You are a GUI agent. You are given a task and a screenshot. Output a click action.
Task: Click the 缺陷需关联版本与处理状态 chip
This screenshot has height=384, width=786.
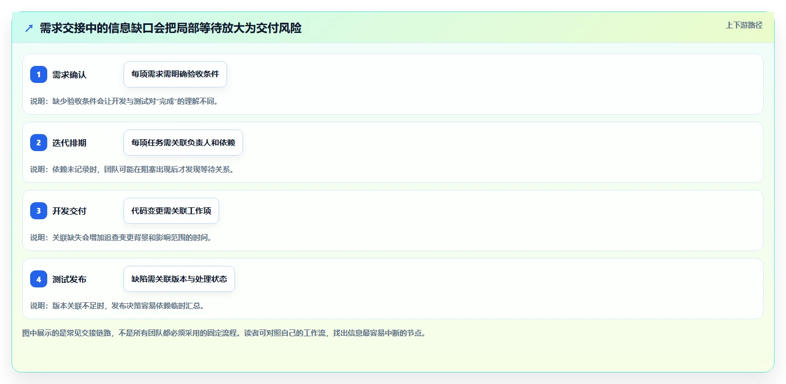click(x=179, y=279)
